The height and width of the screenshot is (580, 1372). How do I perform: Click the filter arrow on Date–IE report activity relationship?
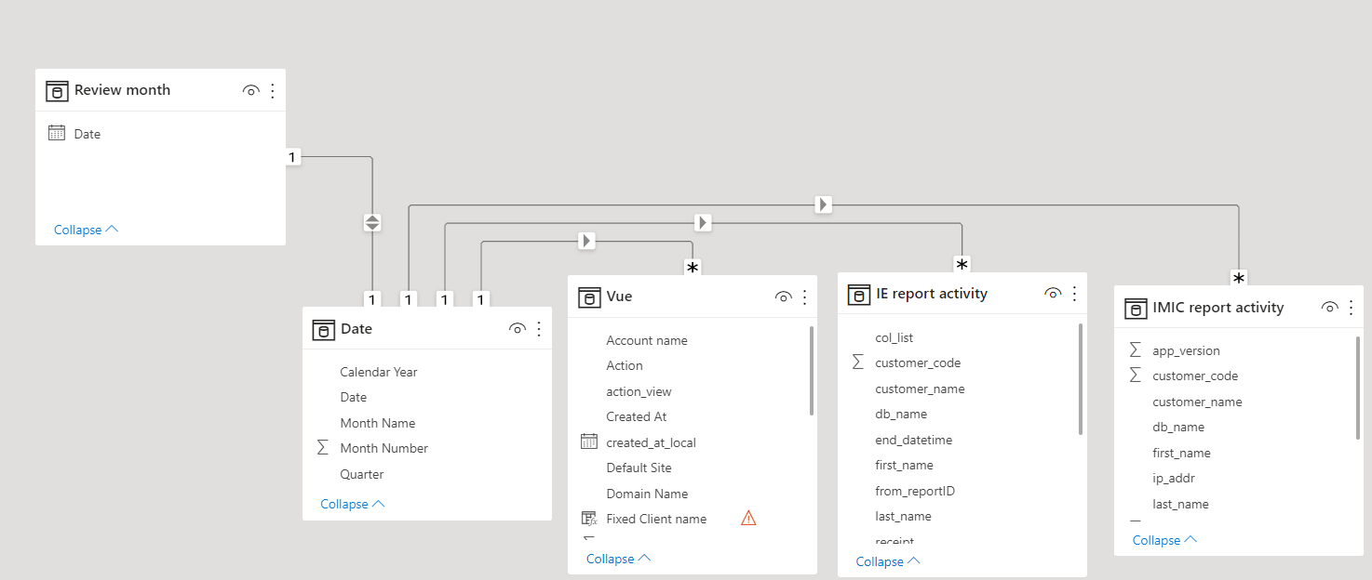(703, 223)
